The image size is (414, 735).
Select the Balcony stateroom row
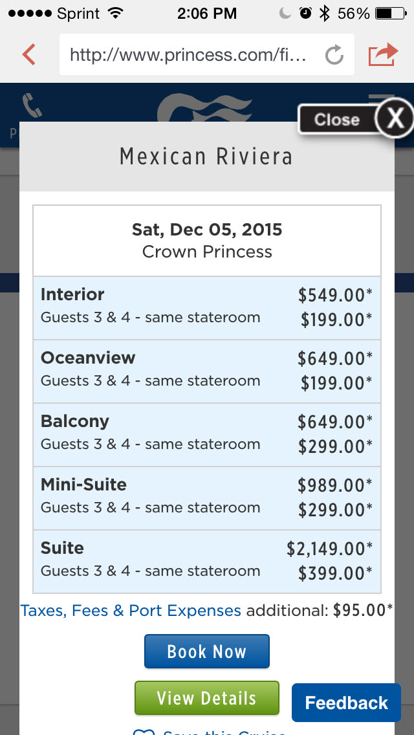point(207,435)
